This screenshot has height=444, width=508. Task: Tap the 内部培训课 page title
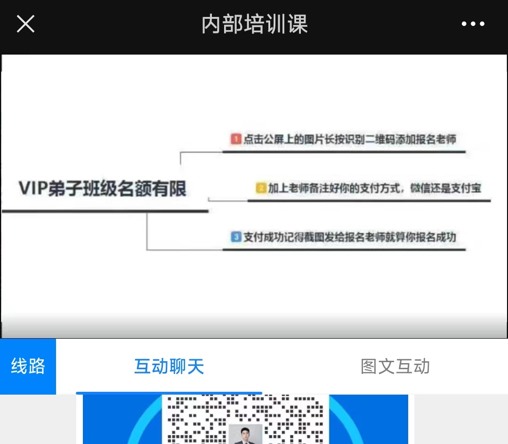pos(254,24)
